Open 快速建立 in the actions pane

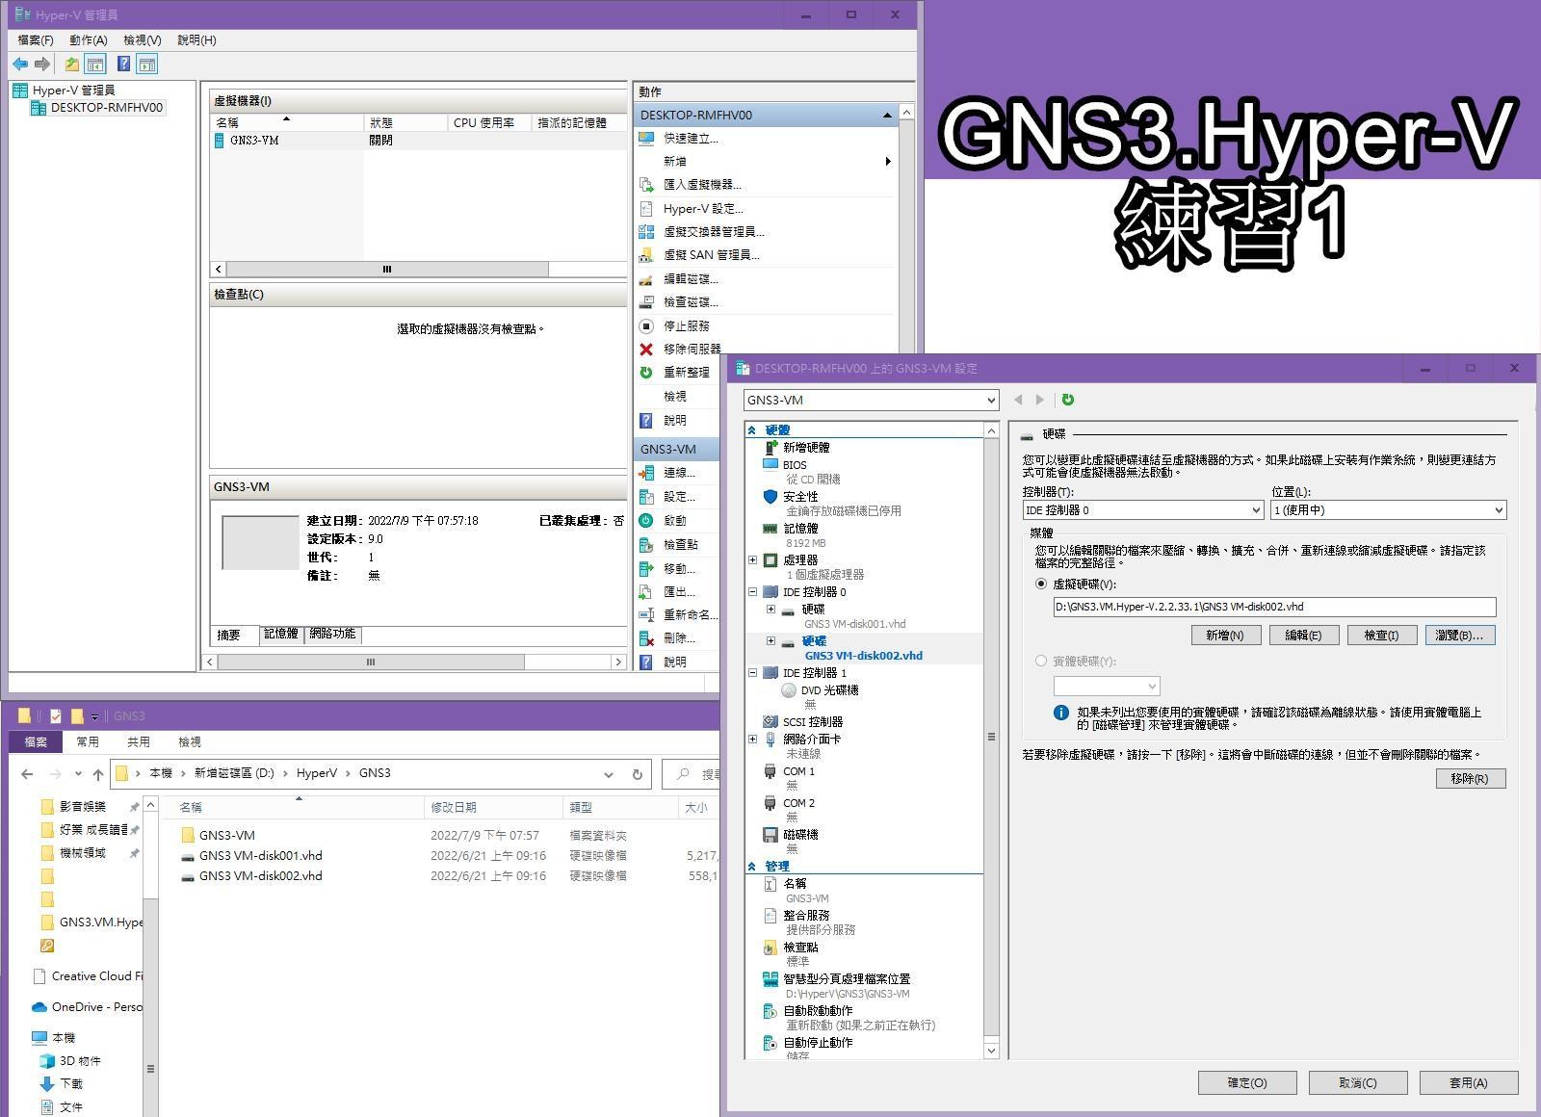point(691,139)
